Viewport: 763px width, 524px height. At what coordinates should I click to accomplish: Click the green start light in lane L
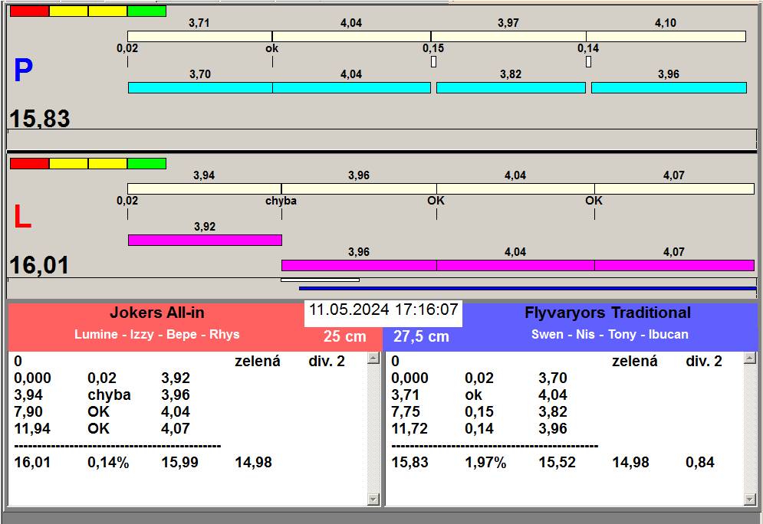coord(147,163)
